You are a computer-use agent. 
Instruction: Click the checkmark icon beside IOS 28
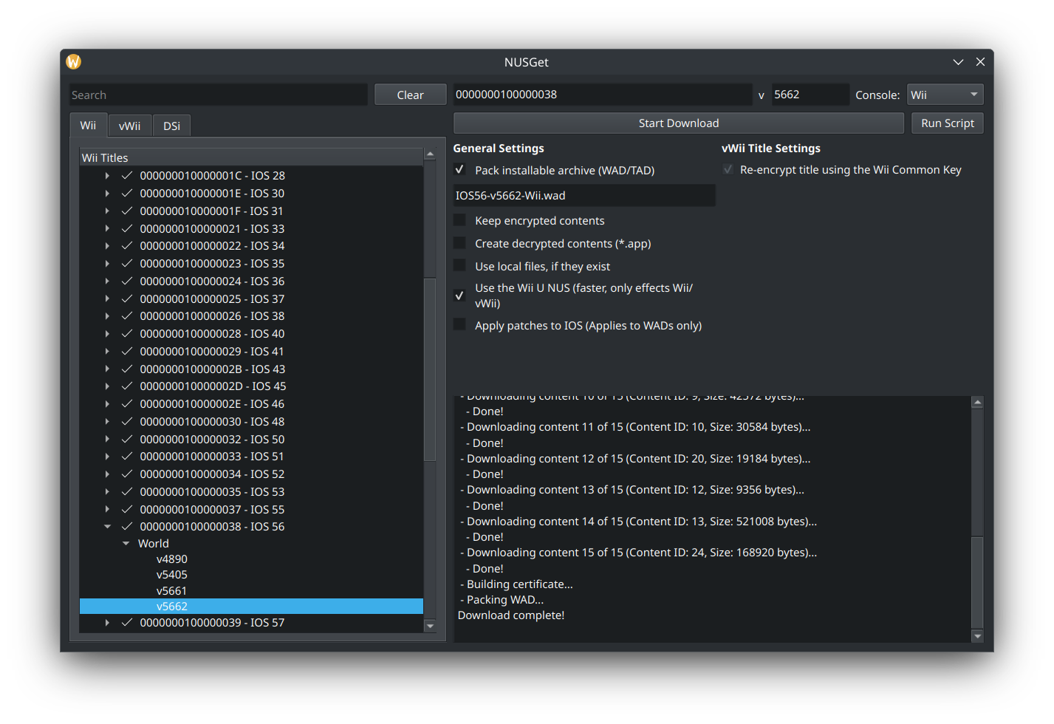tap(127, 176)
